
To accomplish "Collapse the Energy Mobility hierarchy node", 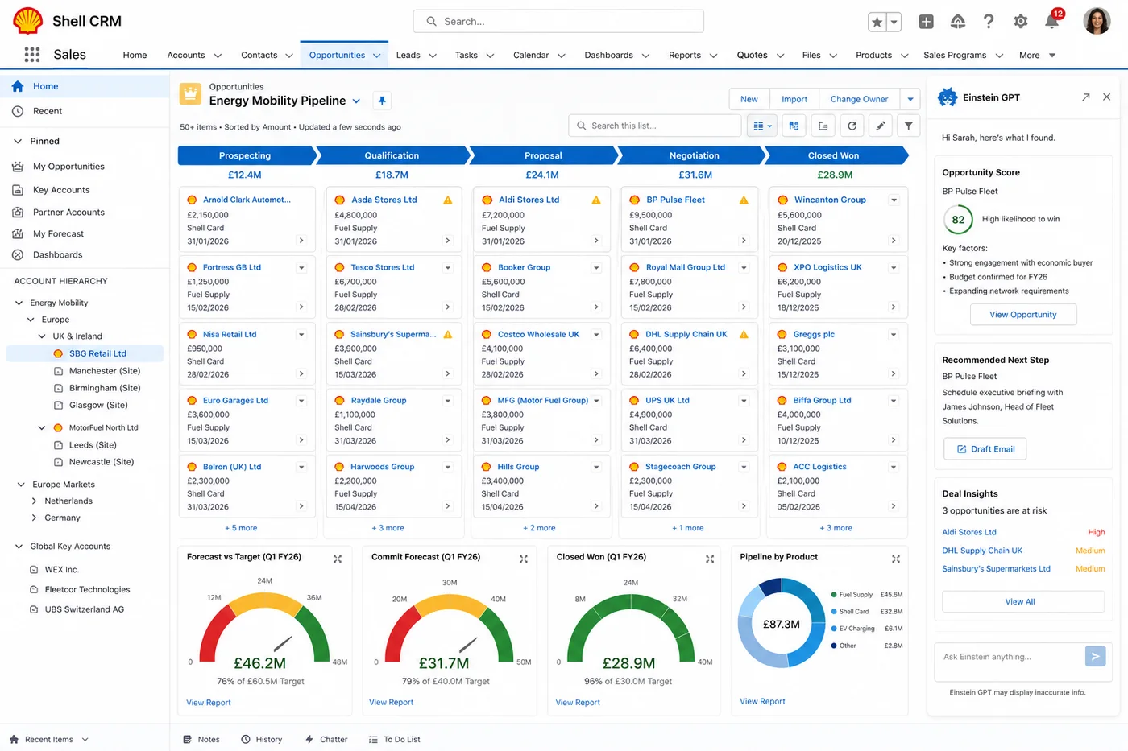I will pos(19,303).
